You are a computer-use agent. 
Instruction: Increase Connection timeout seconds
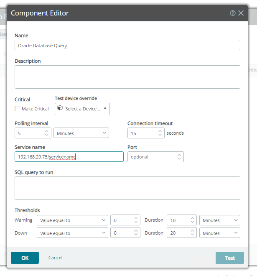pos(160,131)
